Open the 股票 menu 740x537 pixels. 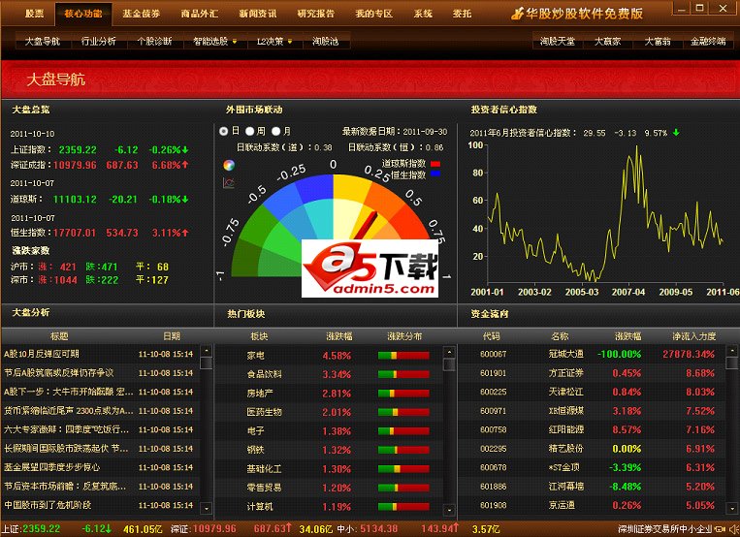click(34, 14)
